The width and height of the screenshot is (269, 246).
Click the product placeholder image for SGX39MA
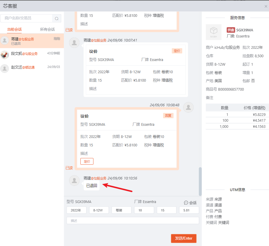pyautogui.click(x=214, y=32)
